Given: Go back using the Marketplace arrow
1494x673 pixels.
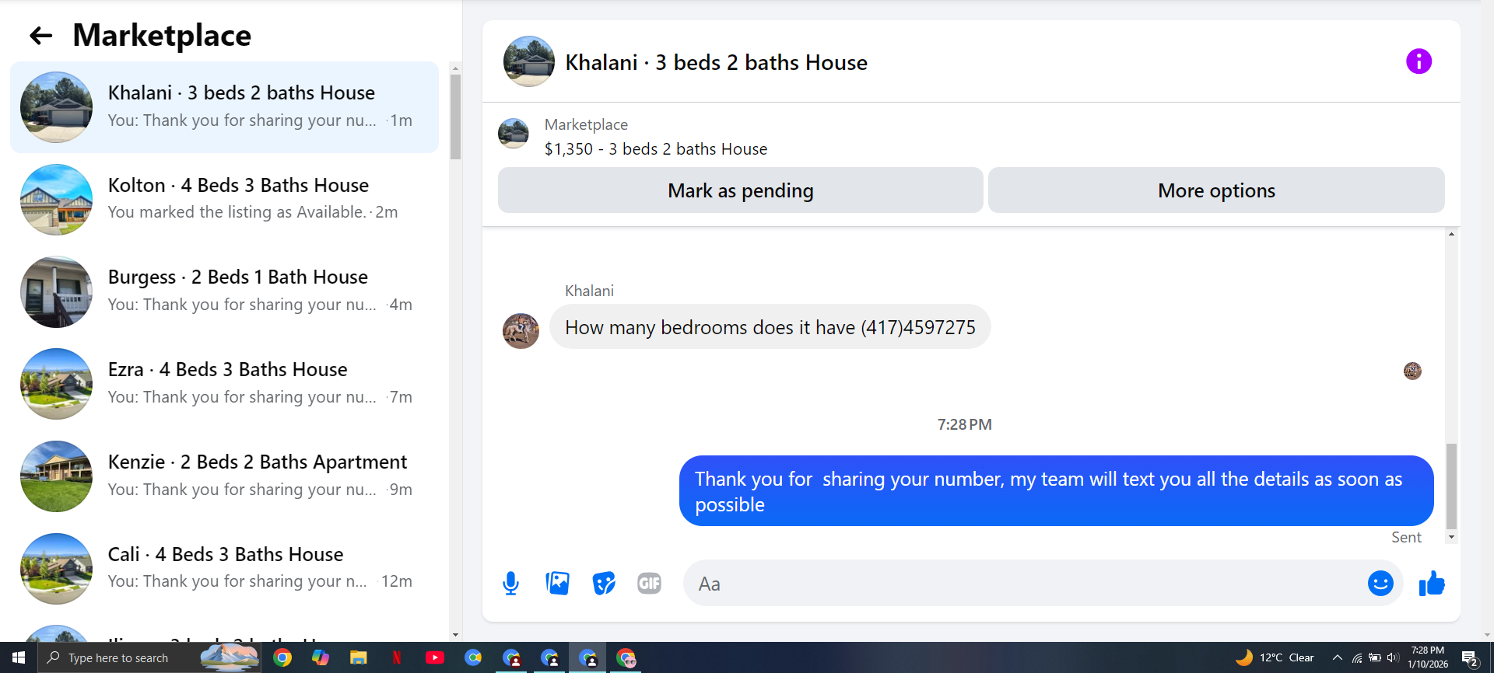Looking at the screenshot, I should pyautogui.click(x=40, y=36).
